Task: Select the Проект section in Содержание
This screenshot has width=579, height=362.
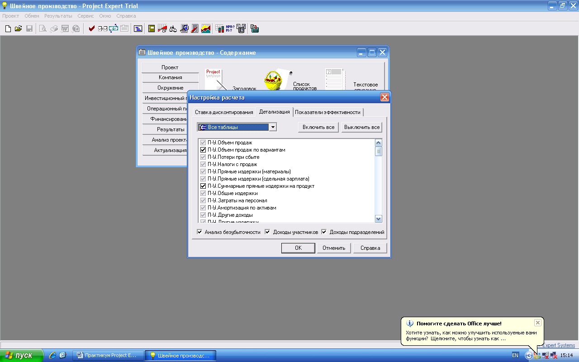Action: click(170, 67)
